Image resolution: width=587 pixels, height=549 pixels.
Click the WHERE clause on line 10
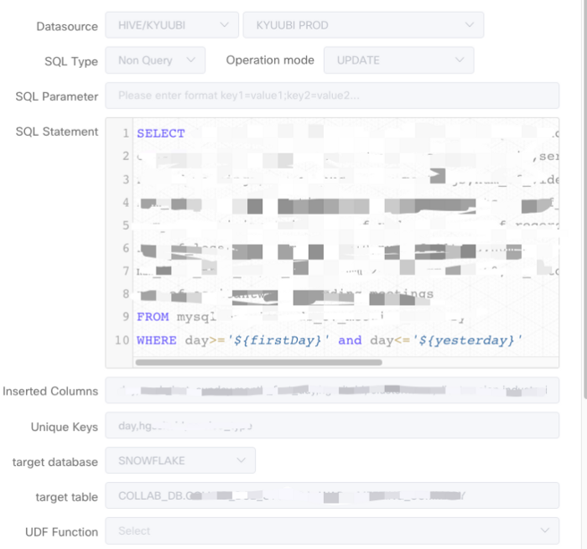[x=157, y=339]
